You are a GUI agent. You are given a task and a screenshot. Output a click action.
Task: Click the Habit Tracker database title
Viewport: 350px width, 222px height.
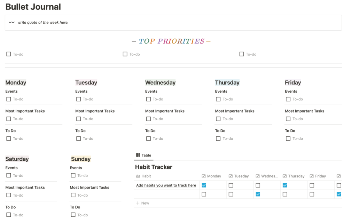click(153, 167)
